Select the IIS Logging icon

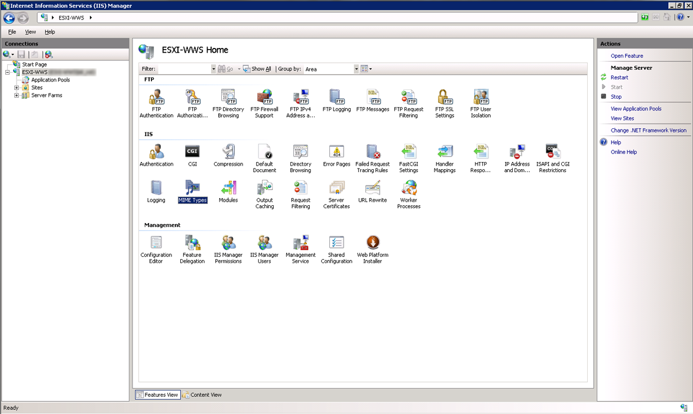tap(156, 192)
